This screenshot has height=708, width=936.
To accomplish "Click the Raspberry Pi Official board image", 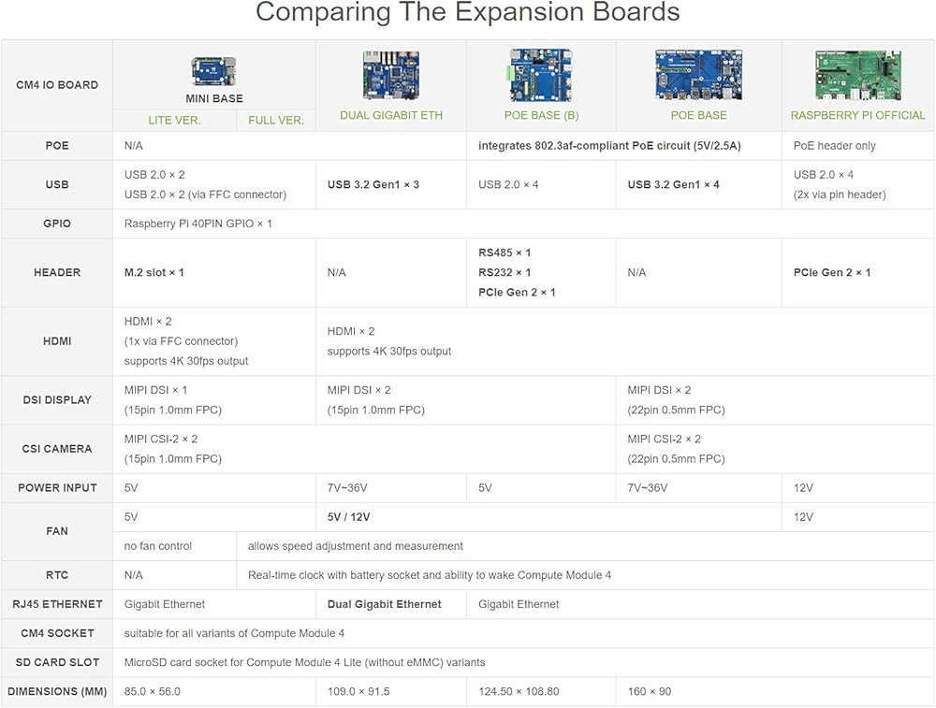I will [857, 75].
